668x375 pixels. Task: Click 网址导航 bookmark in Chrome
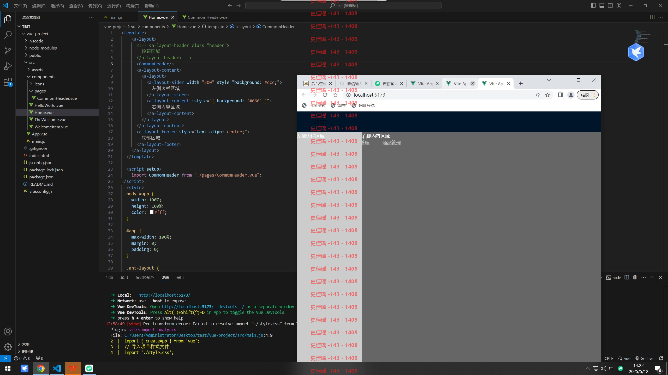[x=363, y=105]
